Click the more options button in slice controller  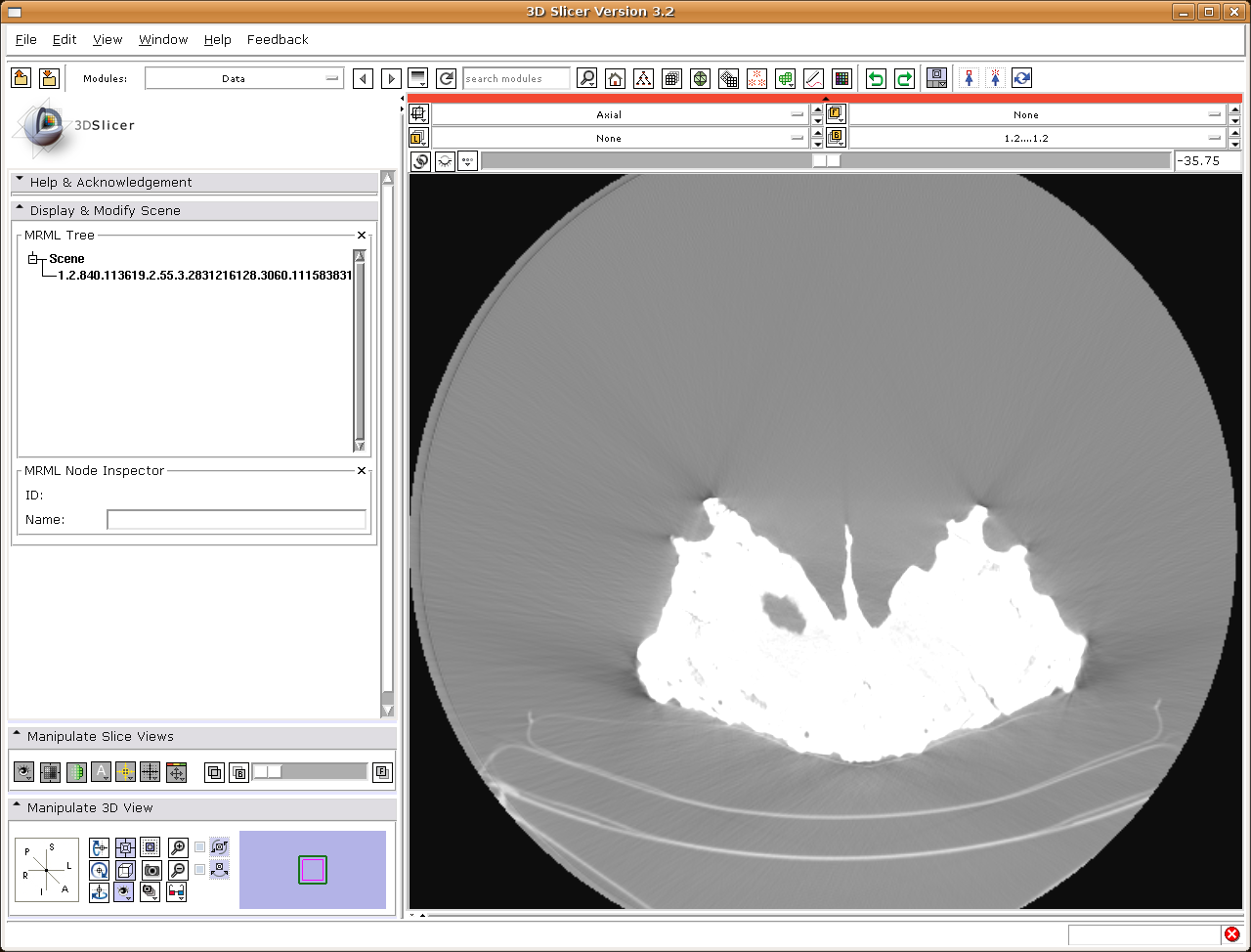pyautogui.click(x=468, y=161)
